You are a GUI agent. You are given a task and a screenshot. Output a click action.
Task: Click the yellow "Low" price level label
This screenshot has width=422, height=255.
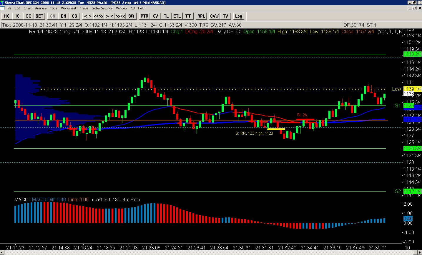point(396,89)
